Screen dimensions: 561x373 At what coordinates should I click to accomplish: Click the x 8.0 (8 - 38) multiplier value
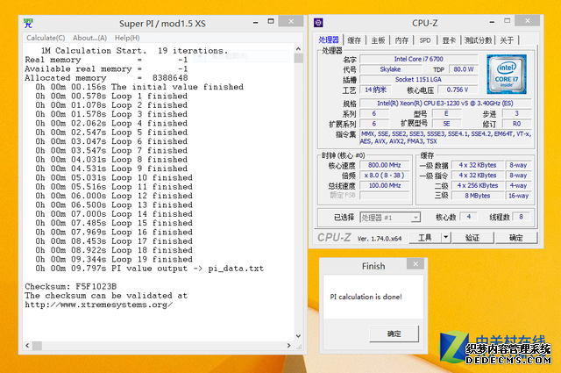coord(385,176)
